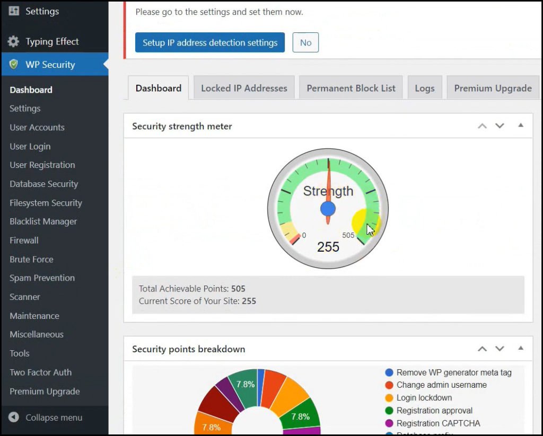Click the Strength gauge dial

(328, 209)
